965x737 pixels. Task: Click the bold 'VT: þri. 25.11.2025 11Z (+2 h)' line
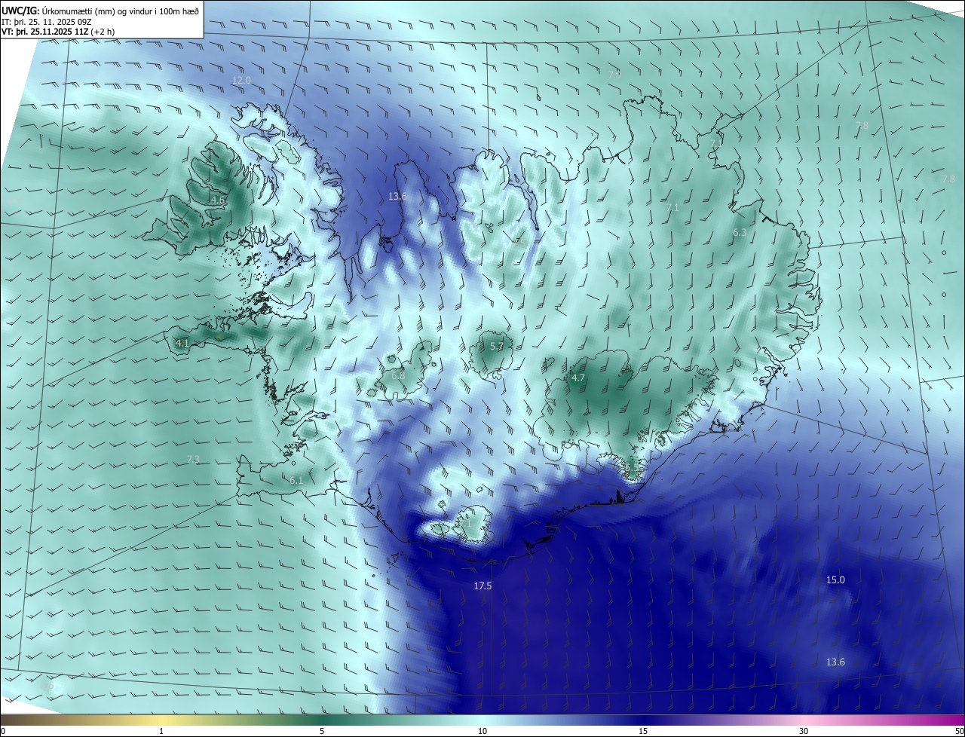tap(58, 32)
